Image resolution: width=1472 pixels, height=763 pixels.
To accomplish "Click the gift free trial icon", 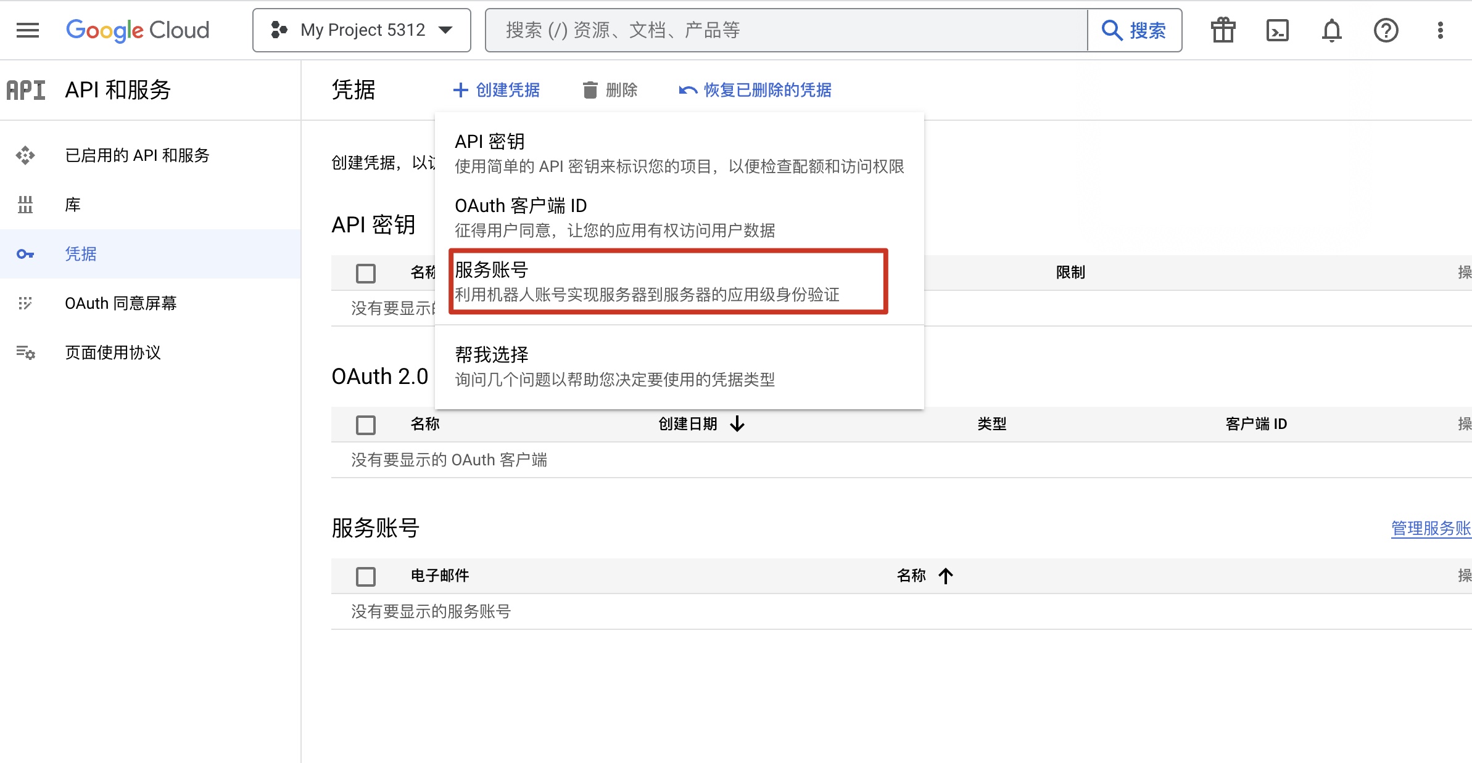I will tap(1223, 30).
